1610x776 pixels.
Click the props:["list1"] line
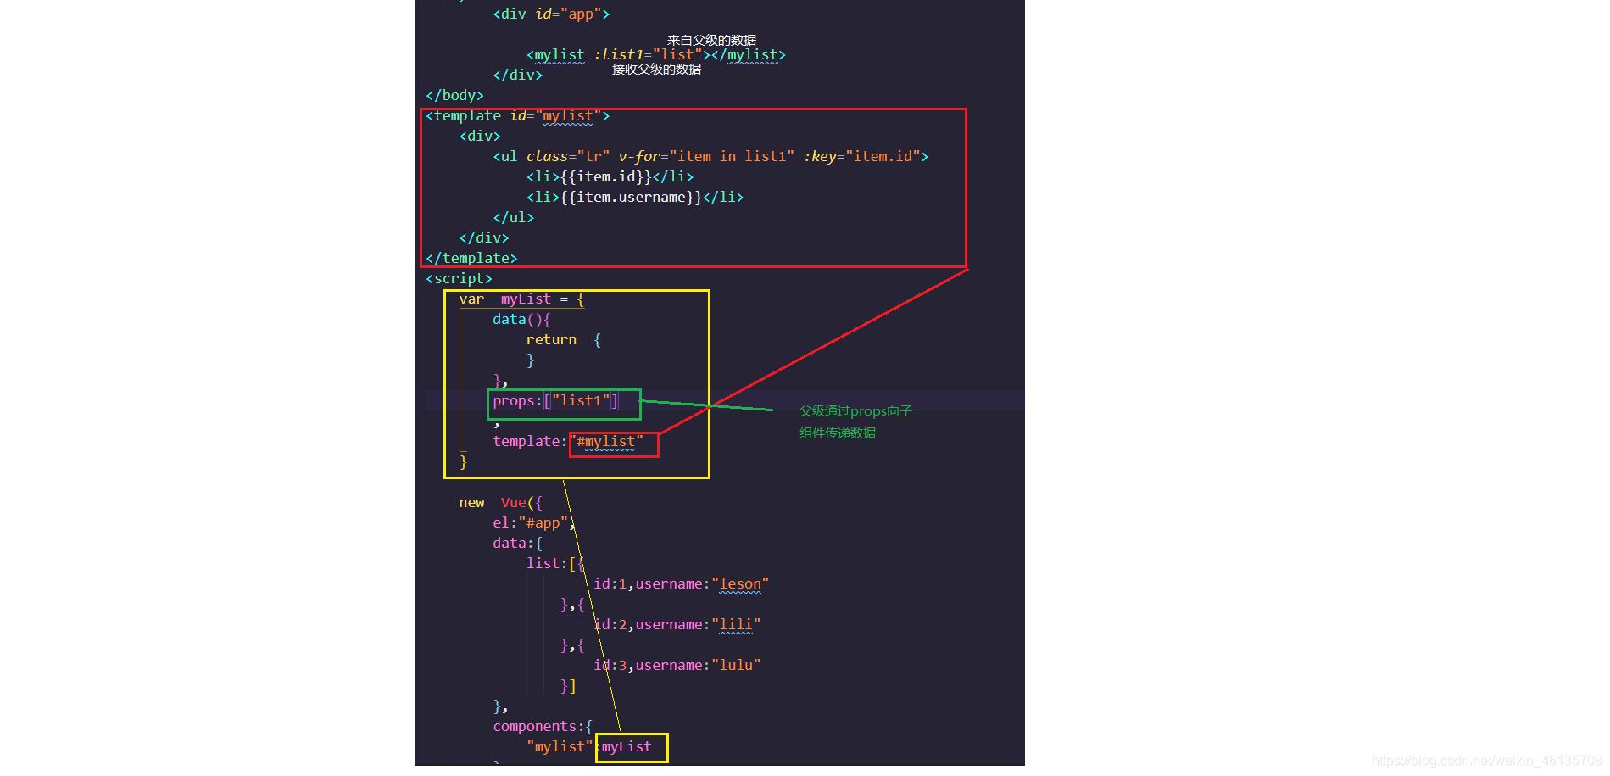[555, 401]
